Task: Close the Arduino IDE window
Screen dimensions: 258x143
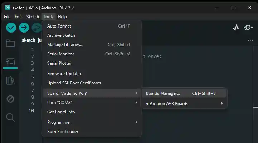Action: pyautogui.click(x=250, y=8)
